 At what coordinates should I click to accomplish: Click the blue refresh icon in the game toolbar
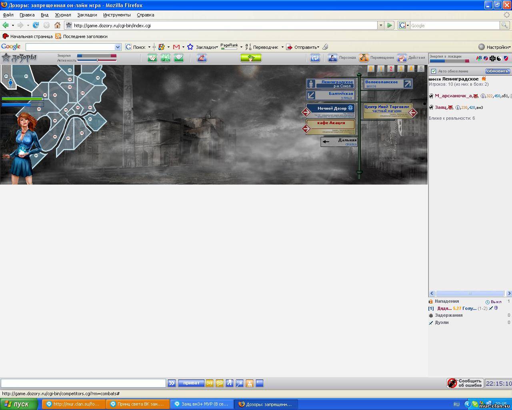click(315, 58)
